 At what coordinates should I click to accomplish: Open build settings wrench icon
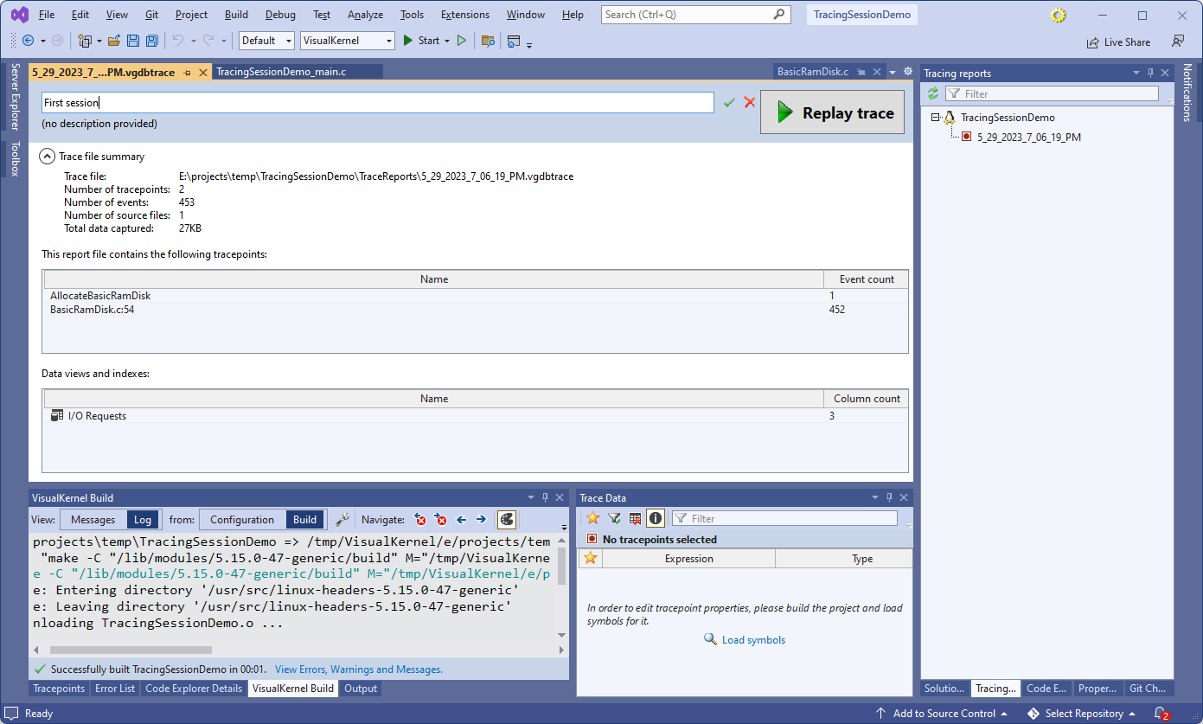342,519
